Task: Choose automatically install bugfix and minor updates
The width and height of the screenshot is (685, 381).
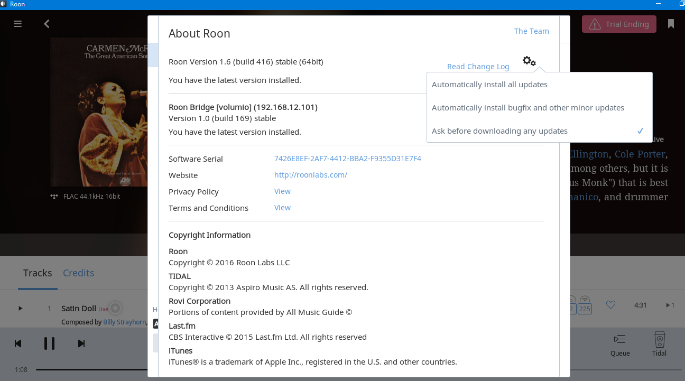Action: 540,108
